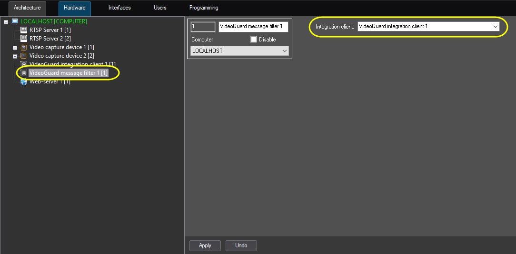Select VideoGuard integration client 1 [1] row

[x=72, y=64]
